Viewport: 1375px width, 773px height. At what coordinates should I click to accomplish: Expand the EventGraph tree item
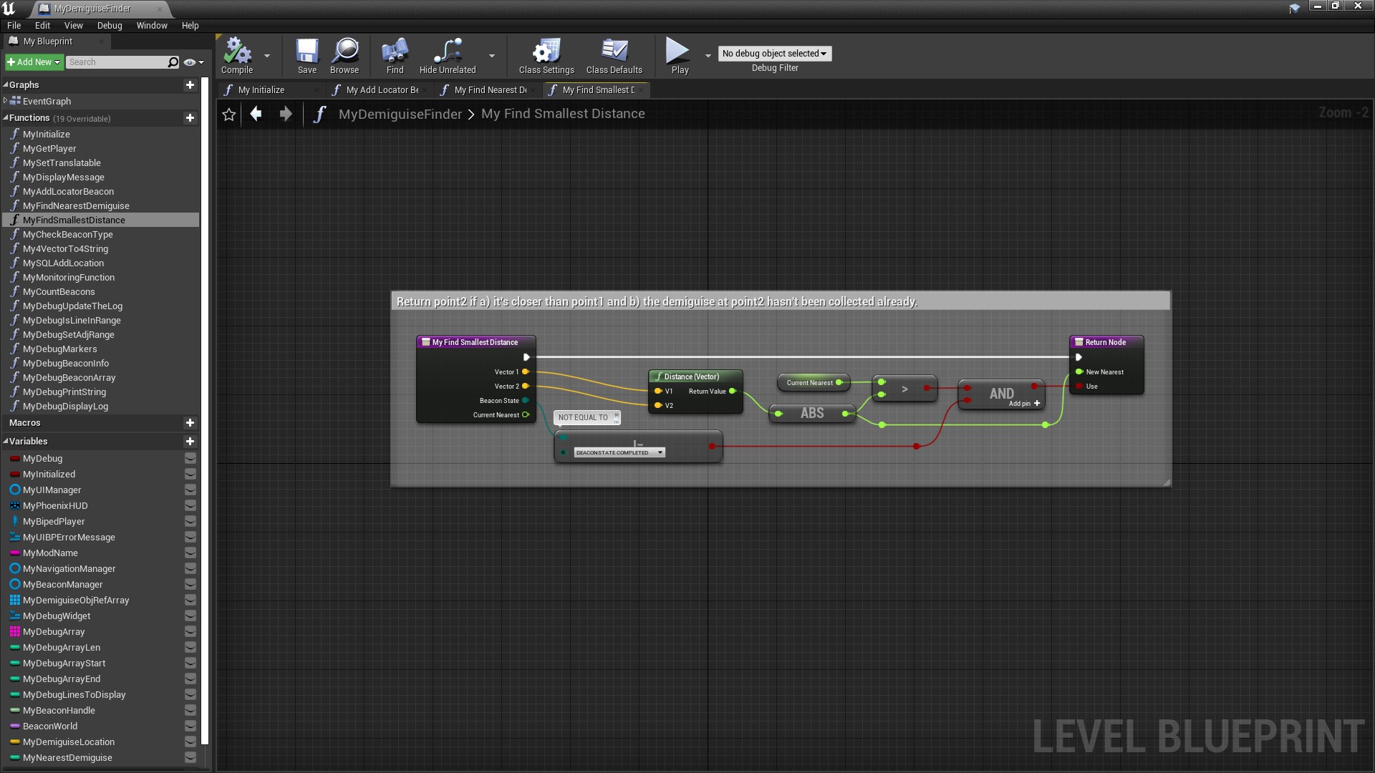[6, 101]
